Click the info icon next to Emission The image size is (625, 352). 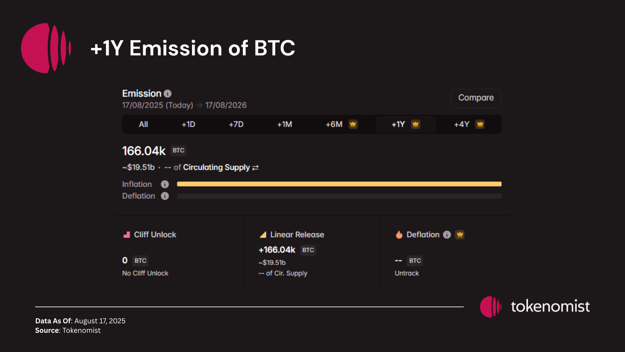(168, 94)
